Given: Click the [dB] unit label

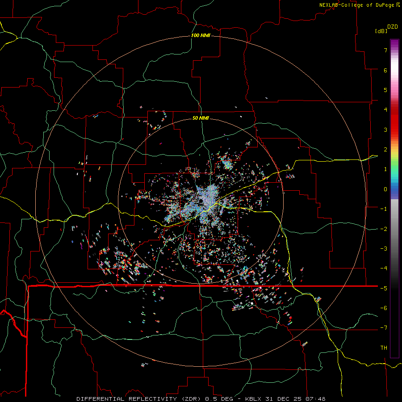Looking at the screenshot, I should (x=381, y=31).
